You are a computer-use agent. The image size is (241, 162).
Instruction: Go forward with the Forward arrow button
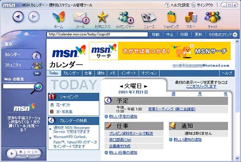click(x=34, y=16)
